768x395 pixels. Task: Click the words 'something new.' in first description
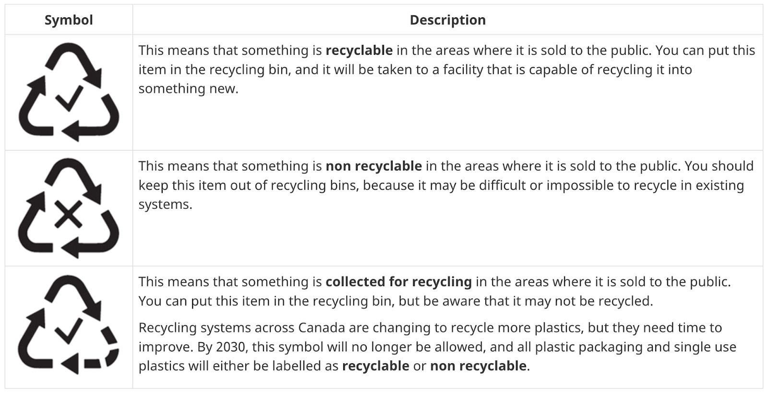coord(188,89)
